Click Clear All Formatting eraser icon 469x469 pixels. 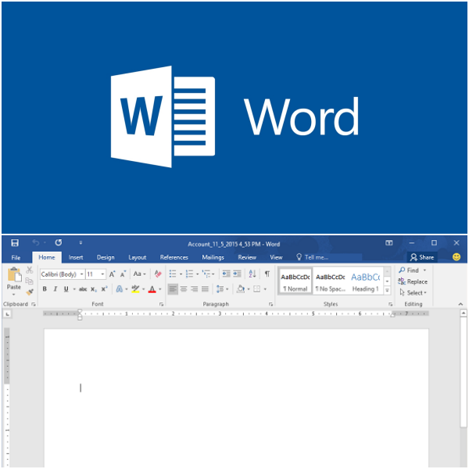point(158,274)
